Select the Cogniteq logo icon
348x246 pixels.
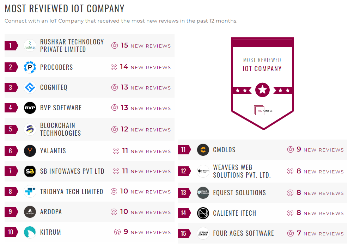pos(30,87)
